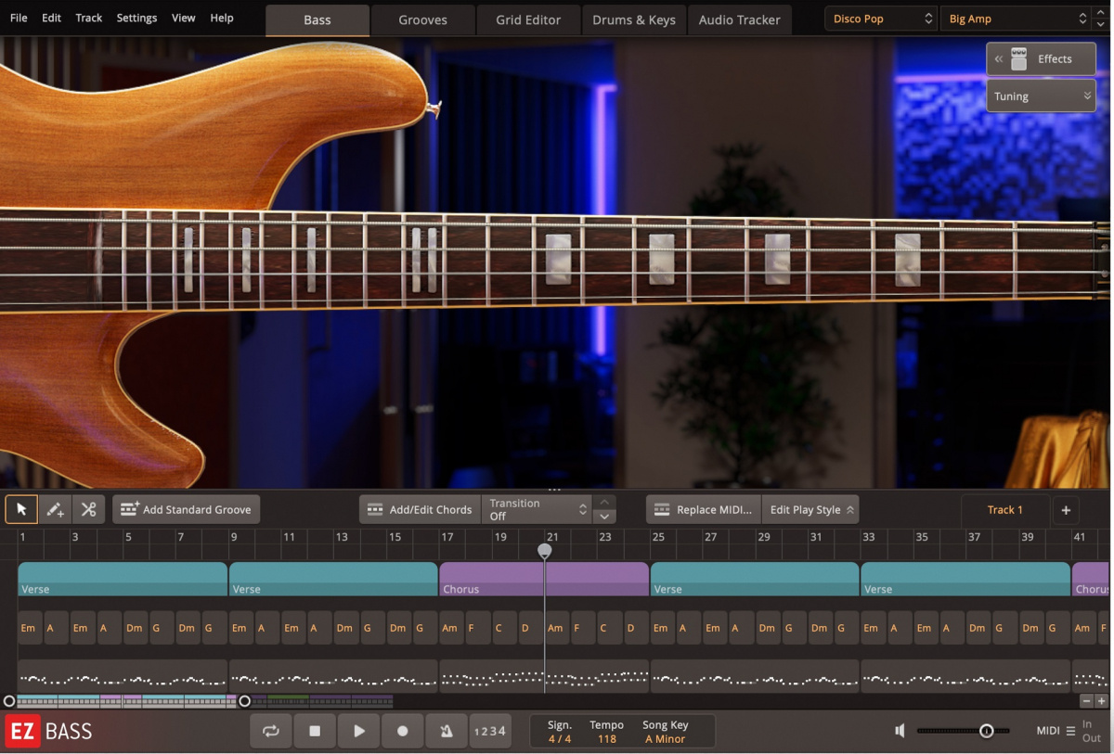The width and height of the screenshot is (1114, 754).
Task: Select the scissors cut tool
Action: (x=89, y=509)
